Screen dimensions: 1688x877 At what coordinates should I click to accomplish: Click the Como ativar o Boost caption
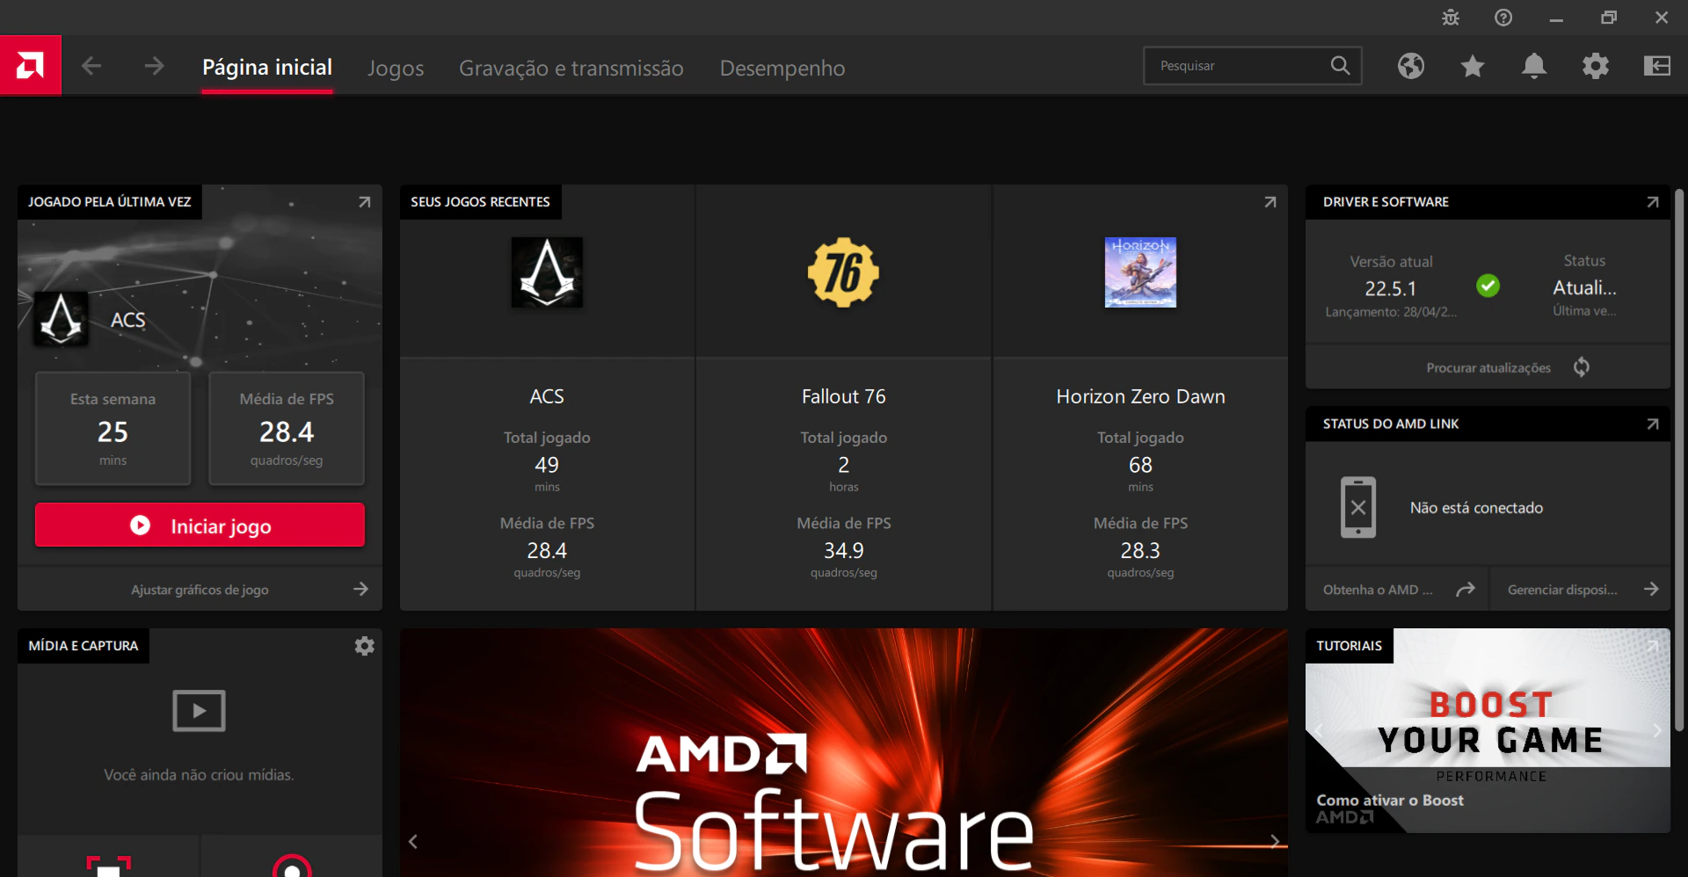(1390, 801)
